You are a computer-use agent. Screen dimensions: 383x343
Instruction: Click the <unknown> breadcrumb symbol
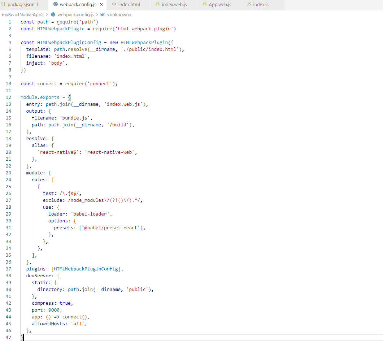point(119,15)
